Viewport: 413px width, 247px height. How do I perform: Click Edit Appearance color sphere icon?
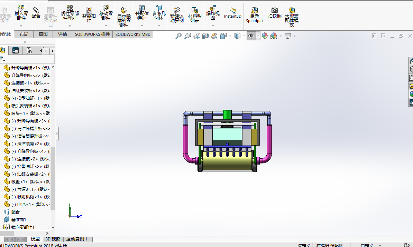pyautogui.click(x=265, y=36)
